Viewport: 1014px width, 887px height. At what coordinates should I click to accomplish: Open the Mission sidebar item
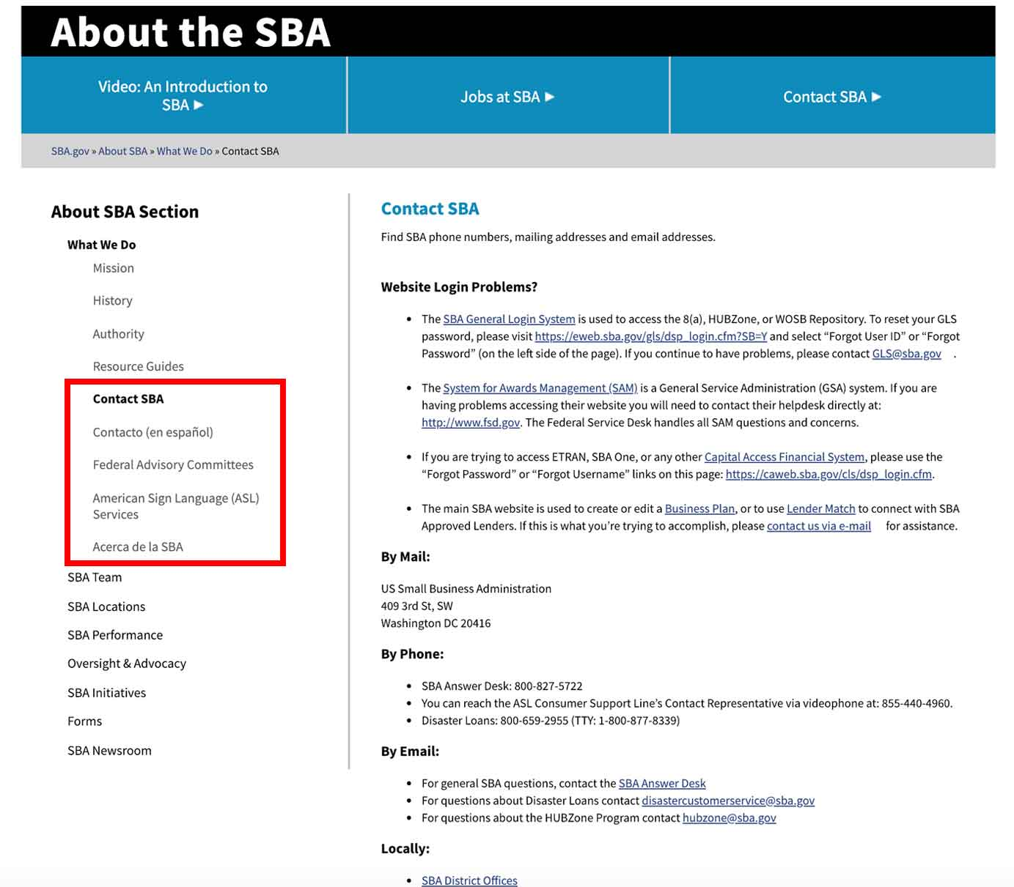(113, 268)
